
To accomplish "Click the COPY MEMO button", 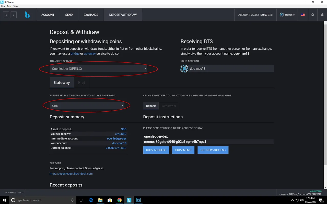I will (x=183, y=150).
